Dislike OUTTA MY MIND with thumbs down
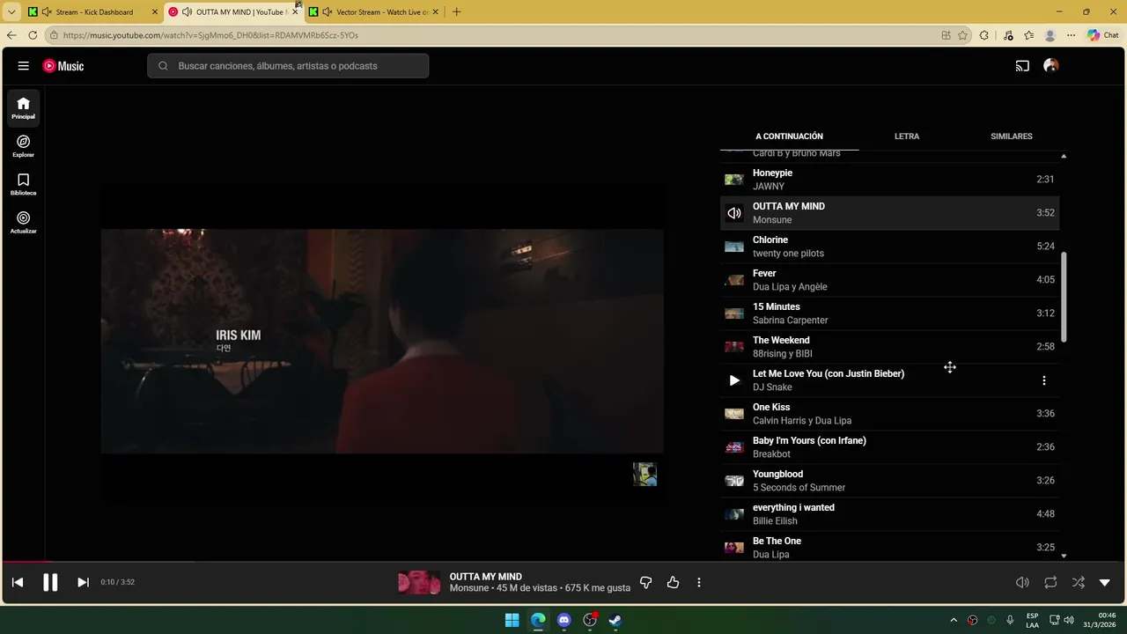Viewport: 1127px width, 634px height. point(646,582)
